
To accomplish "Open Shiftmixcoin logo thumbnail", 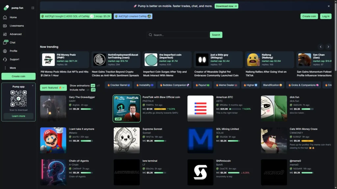I will pyautogui.click(x=200, y=172).
